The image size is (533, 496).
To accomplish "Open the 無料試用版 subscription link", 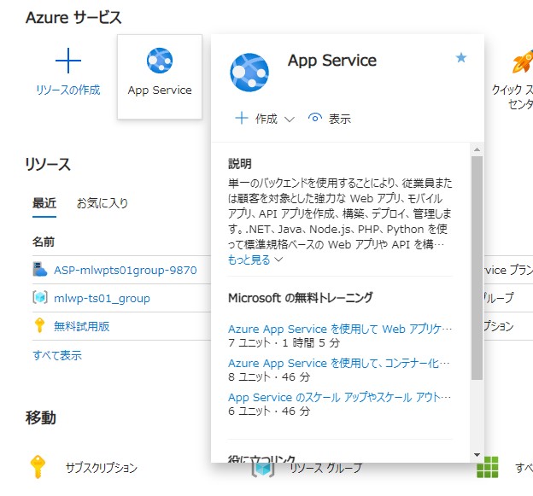I will 82,326.
